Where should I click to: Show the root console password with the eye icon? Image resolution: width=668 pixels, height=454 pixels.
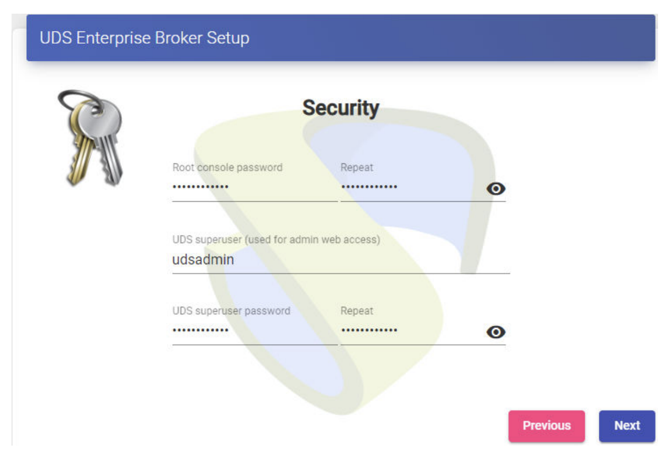496,189
